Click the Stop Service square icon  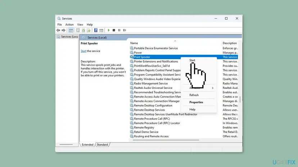[114, 30]
